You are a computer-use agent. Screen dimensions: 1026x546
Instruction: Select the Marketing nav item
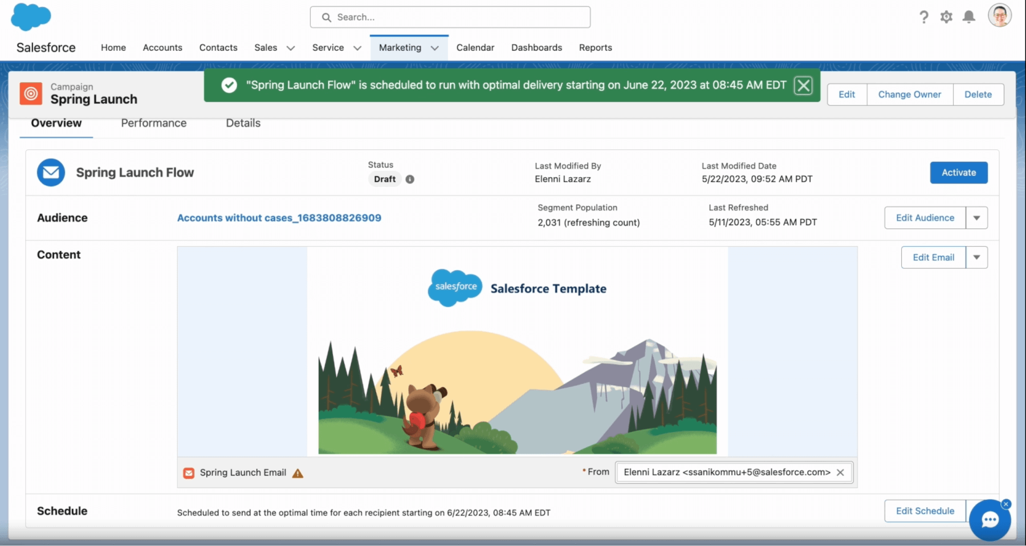pyautogui.click(x=400, y=48)
